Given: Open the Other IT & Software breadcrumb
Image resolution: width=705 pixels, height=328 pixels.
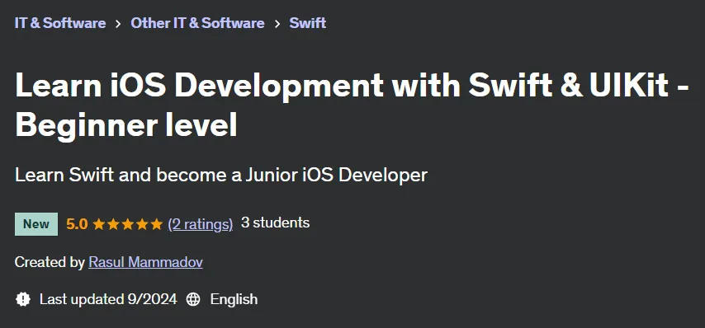Looking at the screenshot, I should coord(197,23).
